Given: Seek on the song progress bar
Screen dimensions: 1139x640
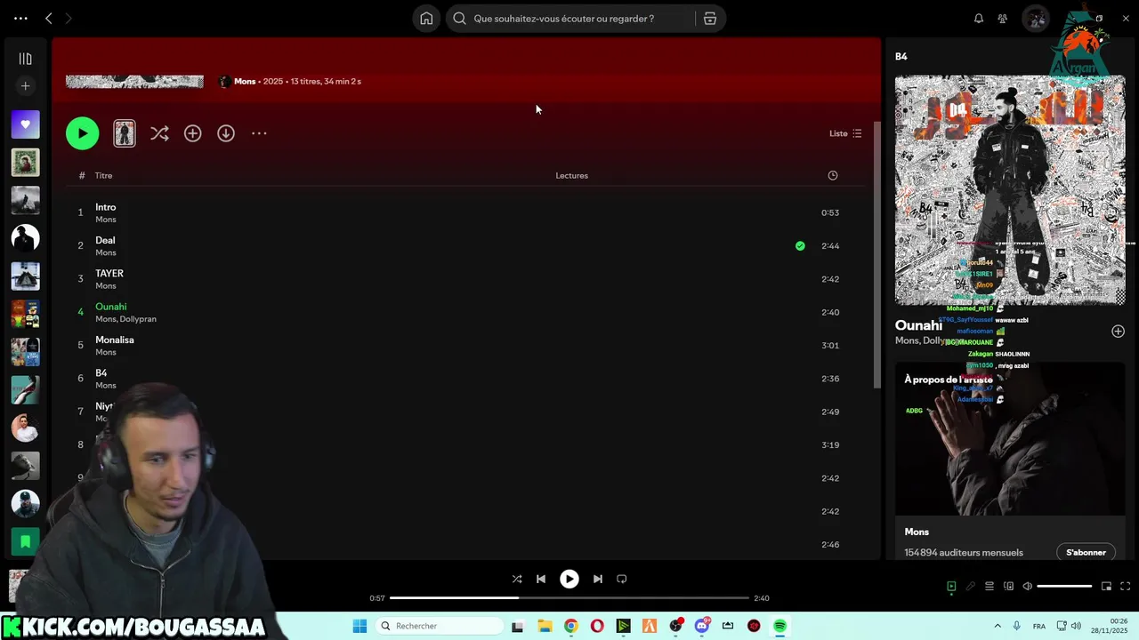Looking at the screenshot, I should (x=569, y=598).
